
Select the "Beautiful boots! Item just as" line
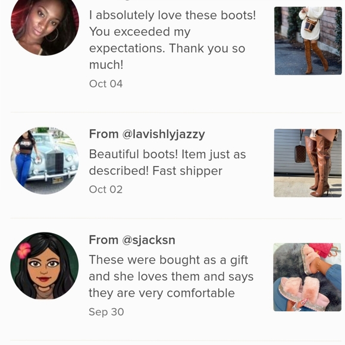167,154
